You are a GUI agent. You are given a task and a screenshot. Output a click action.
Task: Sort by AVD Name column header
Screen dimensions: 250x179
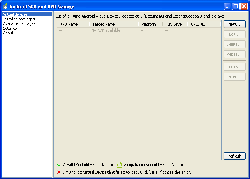pos(72,24)
